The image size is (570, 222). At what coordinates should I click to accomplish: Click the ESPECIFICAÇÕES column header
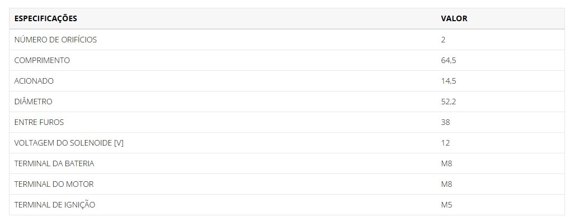46,18
